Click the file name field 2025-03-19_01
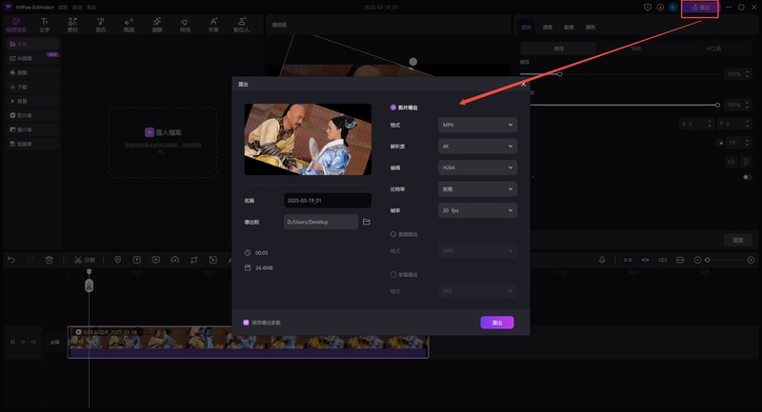Screen dimensions: 762x412 [x=327, y=201]
